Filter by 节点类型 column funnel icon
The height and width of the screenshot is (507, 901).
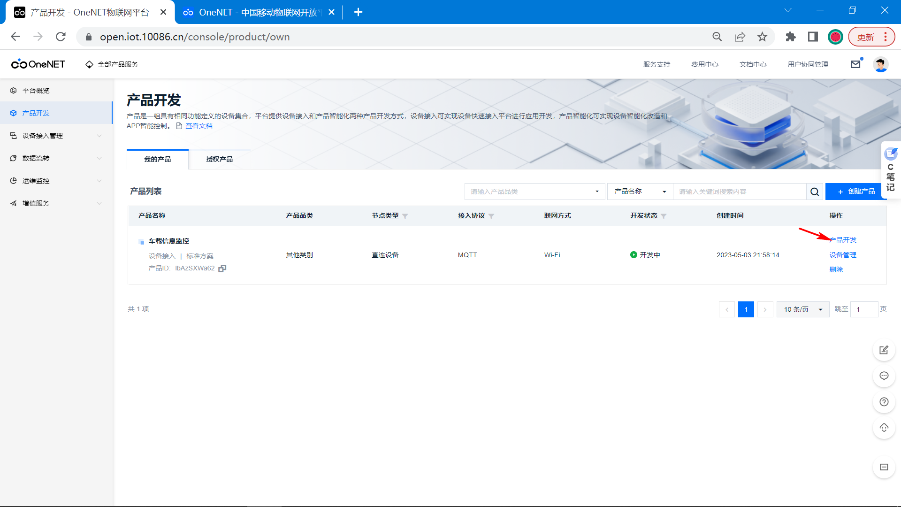405,216
